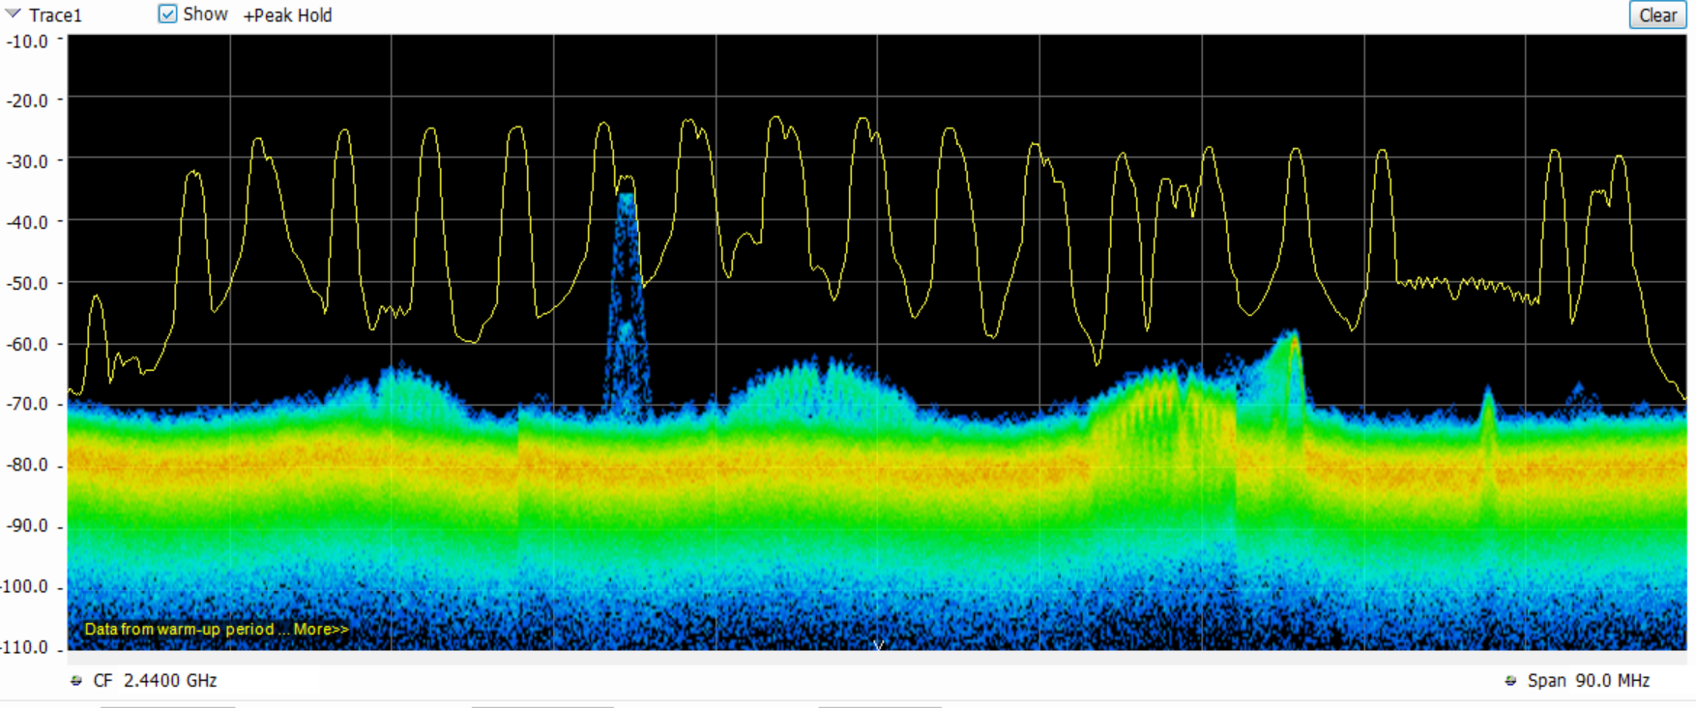Click the icon beside CF

[76, 681]
